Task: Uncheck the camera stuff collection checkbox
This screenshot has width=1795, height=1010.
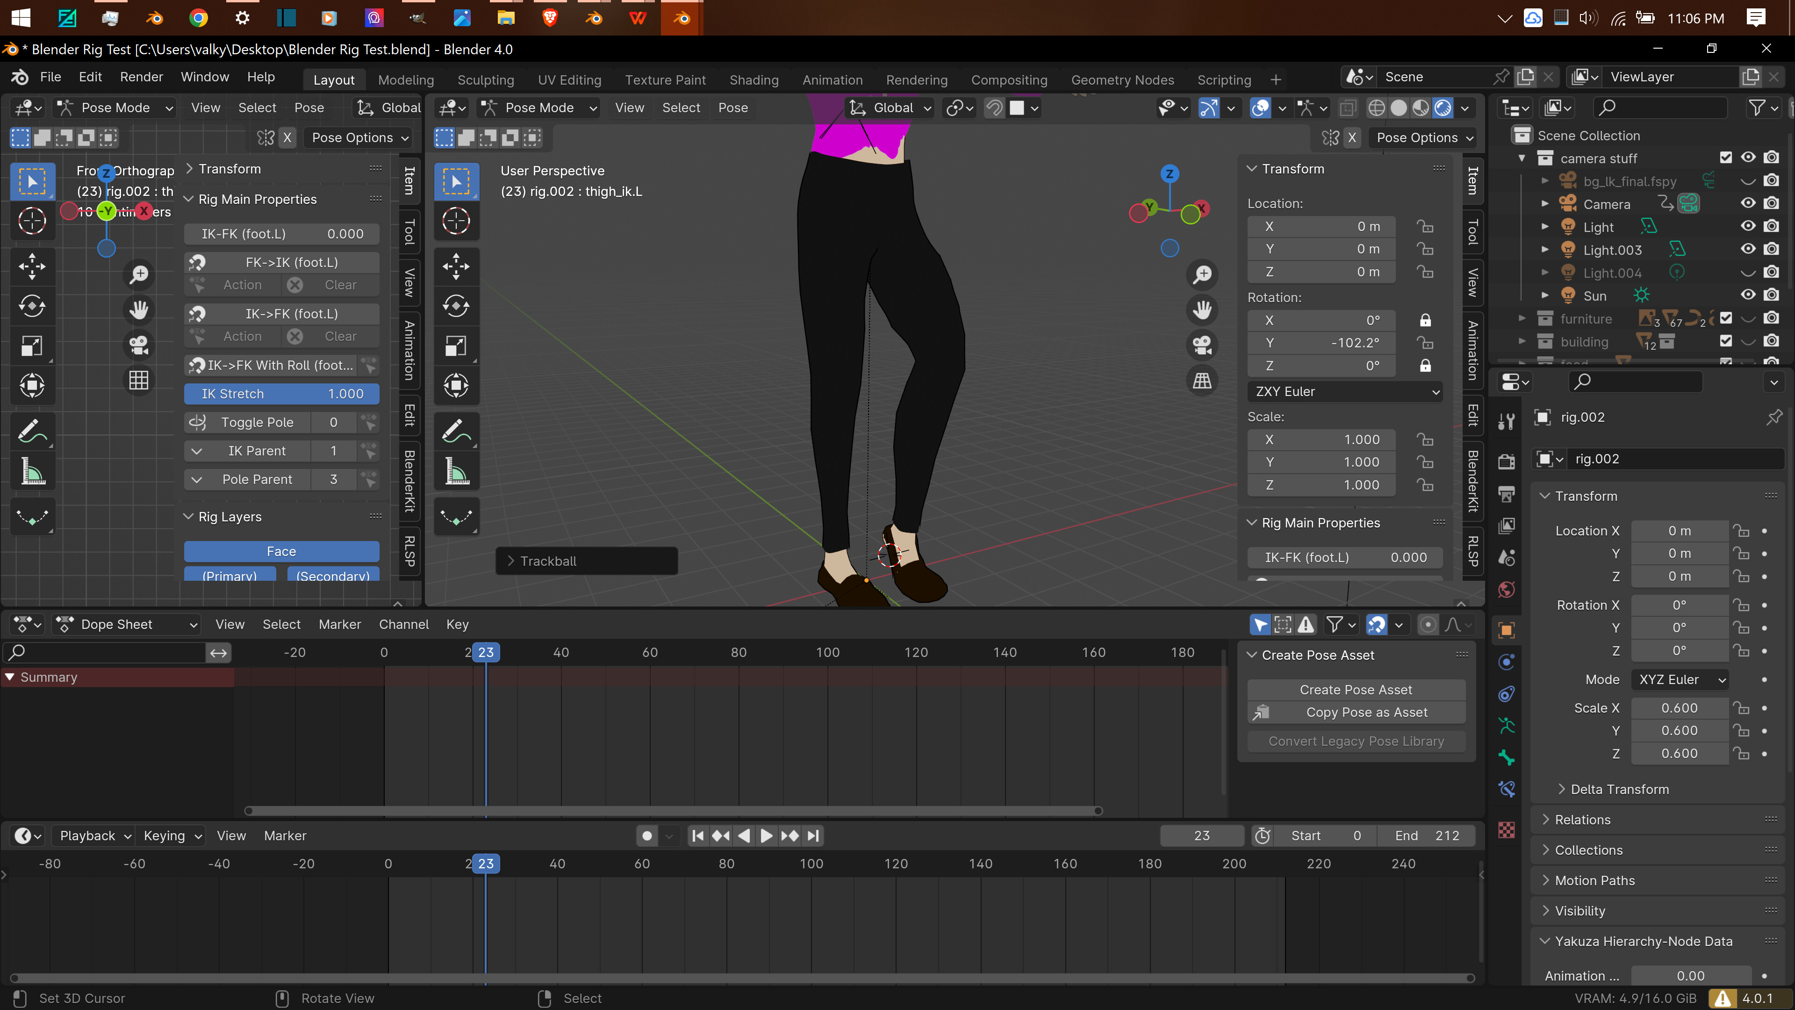Action: [1725, 158]
